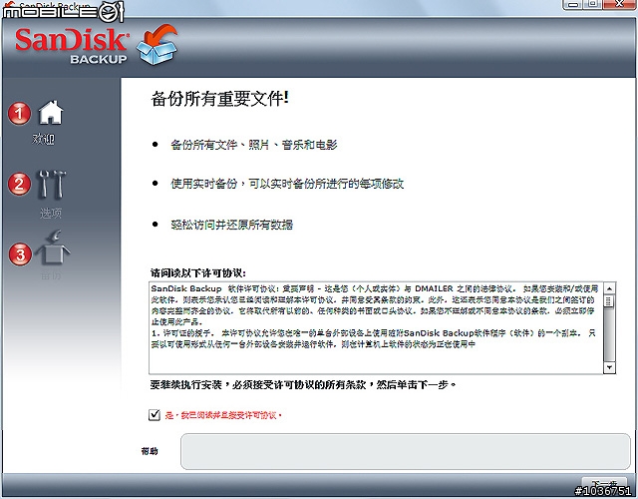Screen dimensions: 638x499
Task: Click the 选项 sidebar label
Action: coord(51,213)
